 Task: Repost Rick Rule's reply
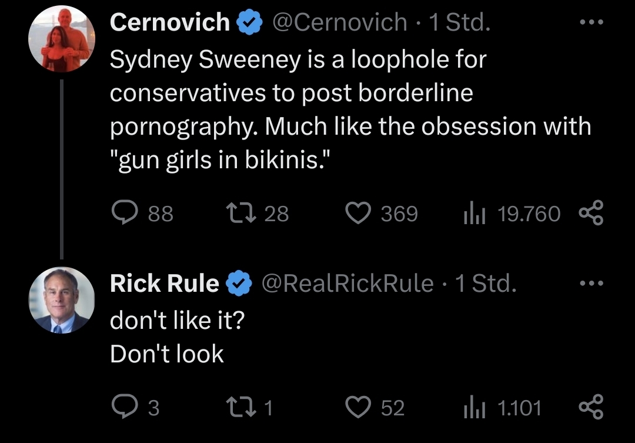pos(250,407)
